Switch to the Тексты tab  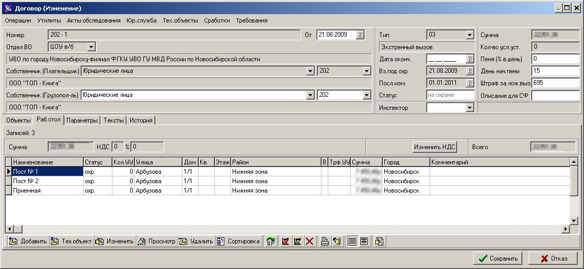click(113, 120)
